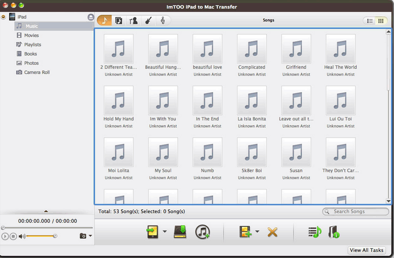
Task: Open the add to device dropdown arrow
Action: pyautogui.click(x=165, y=231)
